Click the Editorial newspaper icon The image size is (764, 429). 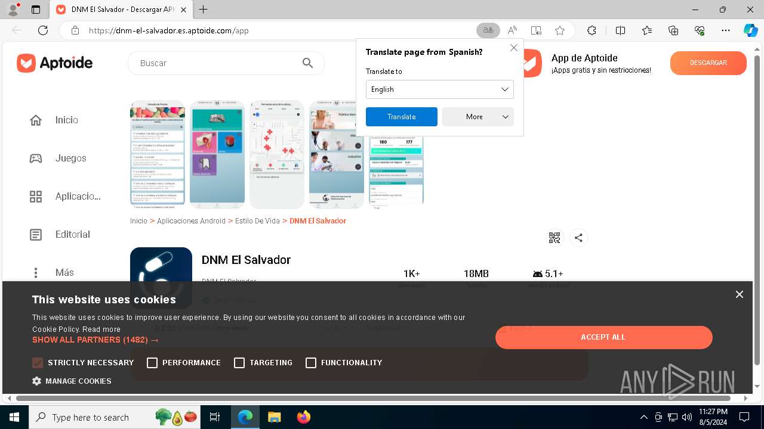pyautogui.click(x=36, y=235)
